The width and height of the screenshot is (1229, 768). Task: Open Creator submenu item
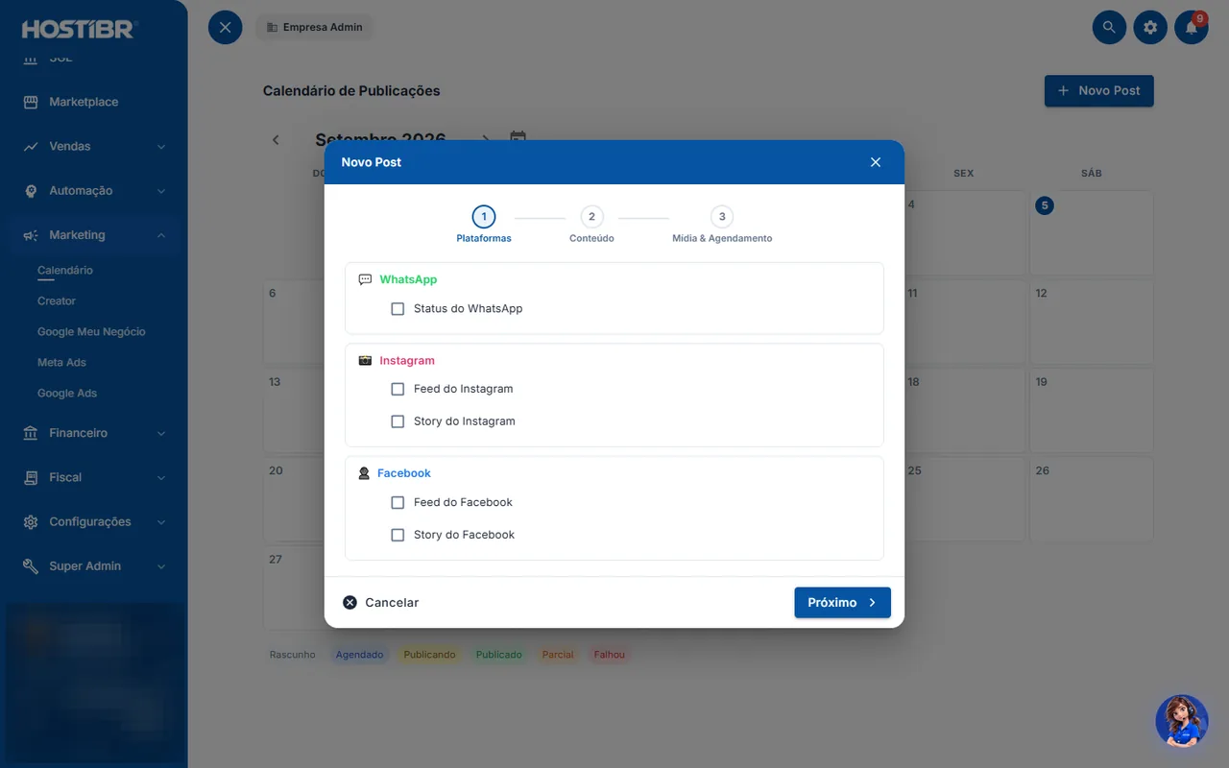[x=57, y=301]
